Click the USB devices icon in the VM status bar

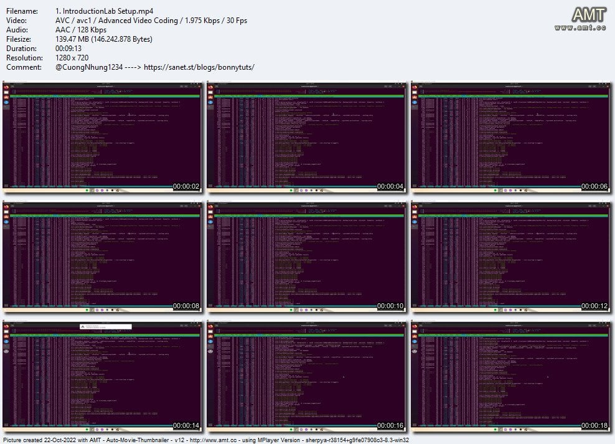point(107,190)
